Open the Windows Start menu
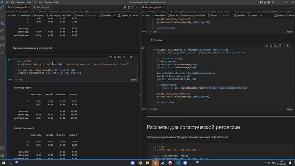 pyautogui.click(x=3, y=163)
